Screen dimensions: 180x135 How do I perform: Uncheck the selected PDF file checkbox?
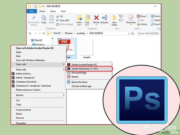coord(59,39)
